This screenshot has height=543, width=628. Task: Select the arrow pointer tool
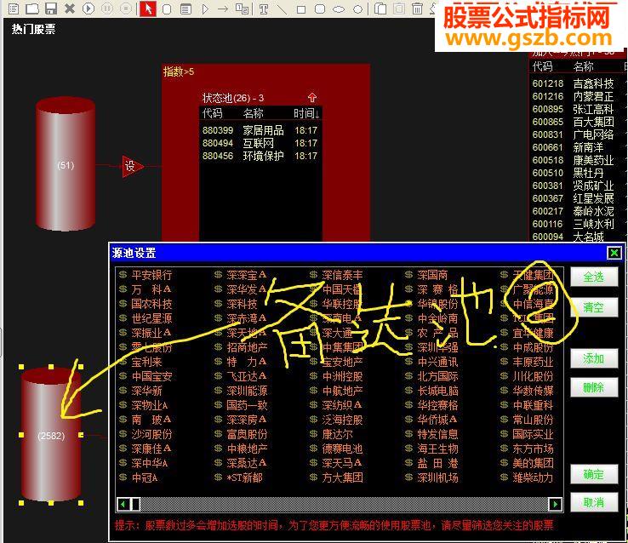tap(148, 9)
